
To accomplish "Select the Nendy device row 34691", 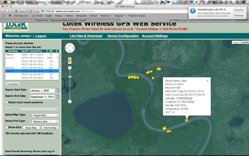I will (32, 54).
